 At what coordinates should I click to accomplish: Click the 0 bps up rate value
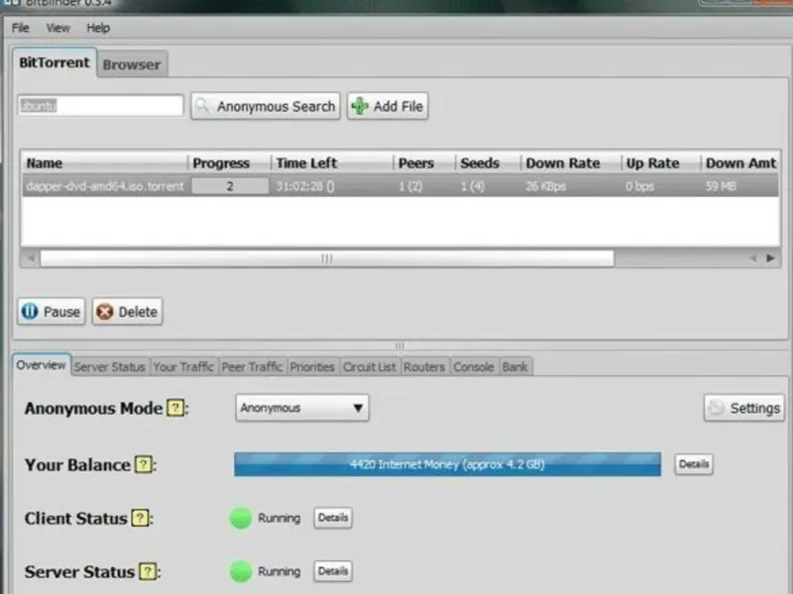pos(639,186)
